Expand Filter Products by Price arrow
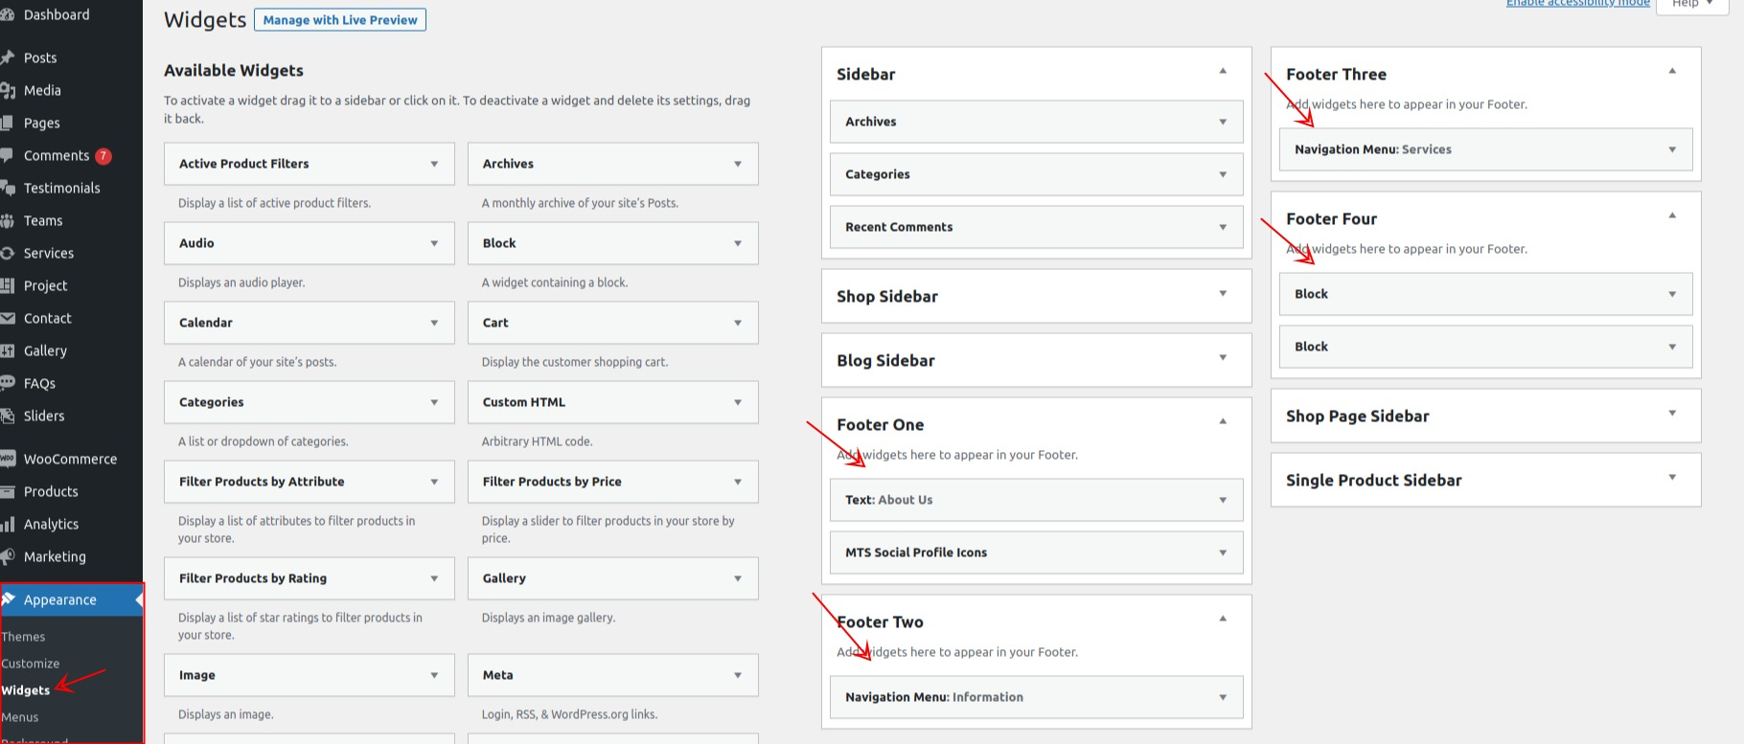The width and height of the screenshot is (1744, 744). [x=738, y=482]
